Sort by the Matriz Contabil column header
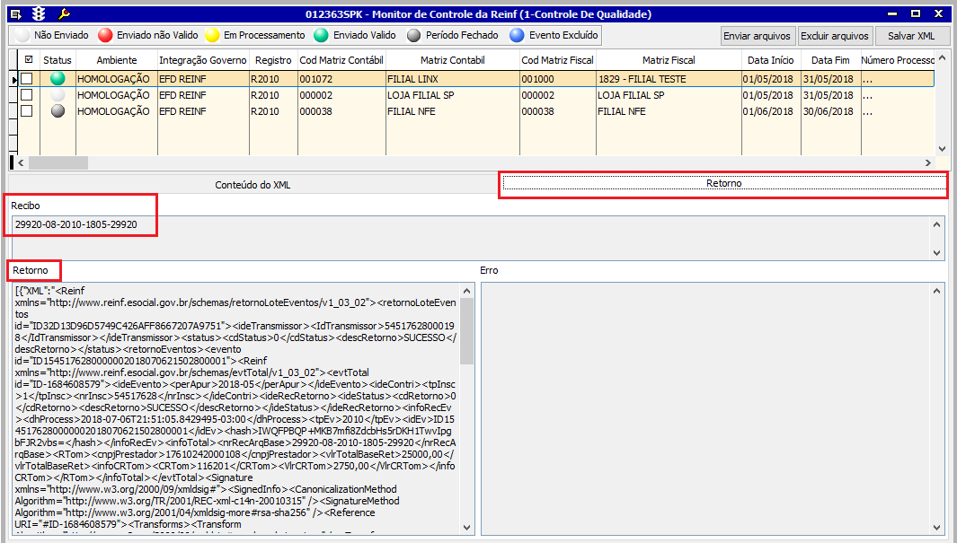 [452, 60]
